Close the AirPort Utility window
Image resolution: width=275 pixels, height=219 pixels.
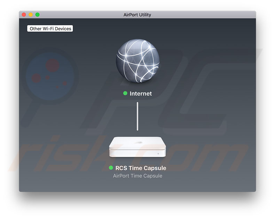[24, 15]
